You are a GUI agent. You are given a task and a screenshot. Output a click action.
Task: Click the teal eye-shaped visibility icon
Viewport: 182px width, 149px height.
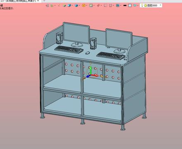click(x=135, y=5)
